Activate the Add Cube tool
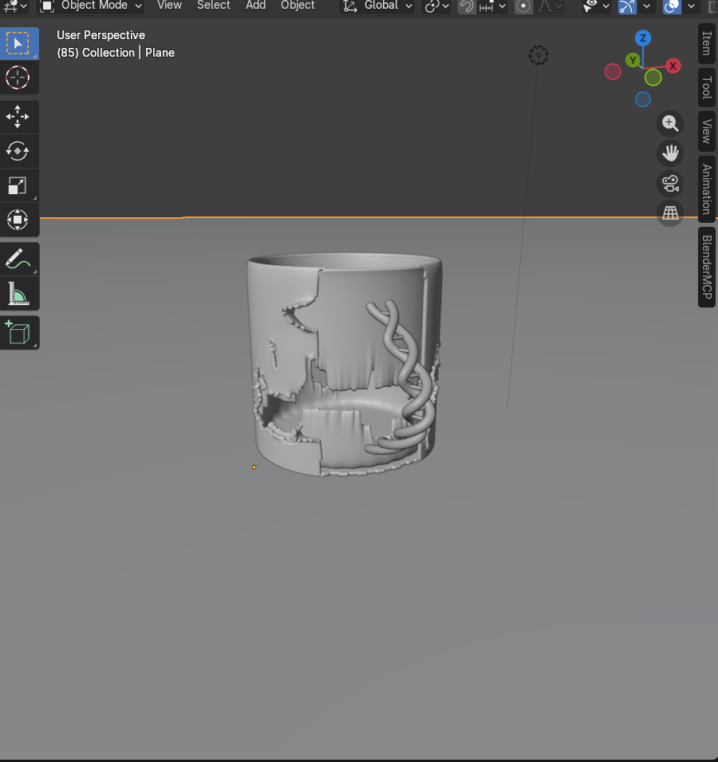Screen dimensions: 718x762 pyautogui.click(x=18, y=332)
